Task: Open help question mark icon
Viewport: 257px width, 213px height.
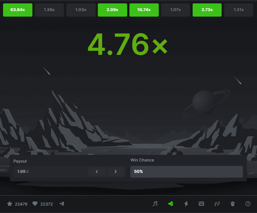Action: [248, 204]
